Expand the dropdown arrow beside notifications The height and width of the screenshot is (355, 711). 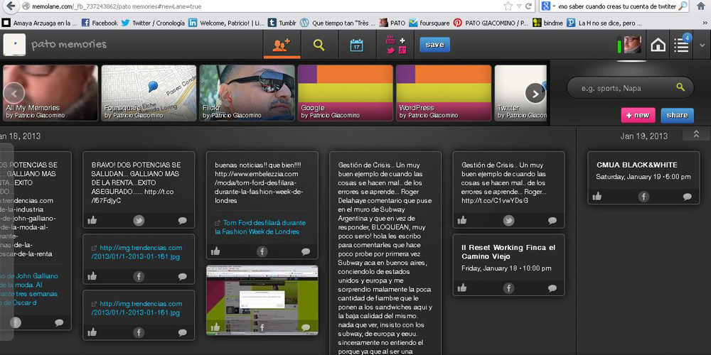[702, 45]
